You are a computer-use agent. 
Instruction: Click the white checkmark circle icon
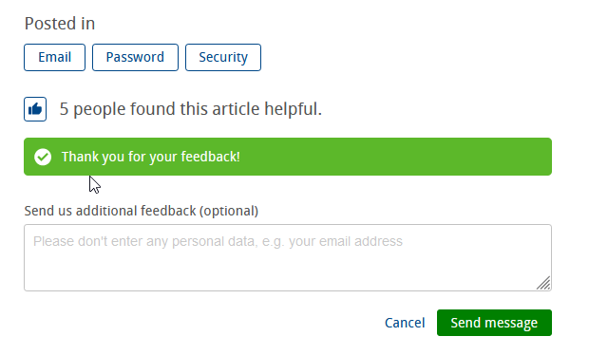pyautogui.click(x=43, y=157)
